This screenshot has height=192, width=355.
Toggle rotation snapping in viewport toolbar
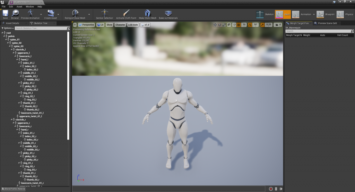(250, 25)
